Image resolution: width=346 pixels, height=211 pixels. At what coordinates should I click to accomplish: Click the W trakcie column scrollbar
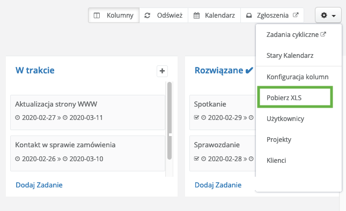pos(170,120)
